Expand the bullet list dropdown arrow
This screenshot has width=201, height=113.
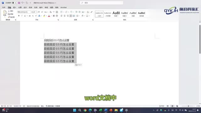point(64,12)
